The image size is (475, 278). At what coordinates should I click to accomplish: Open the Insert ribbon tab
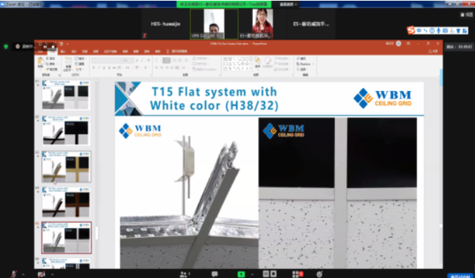point(63,52)
